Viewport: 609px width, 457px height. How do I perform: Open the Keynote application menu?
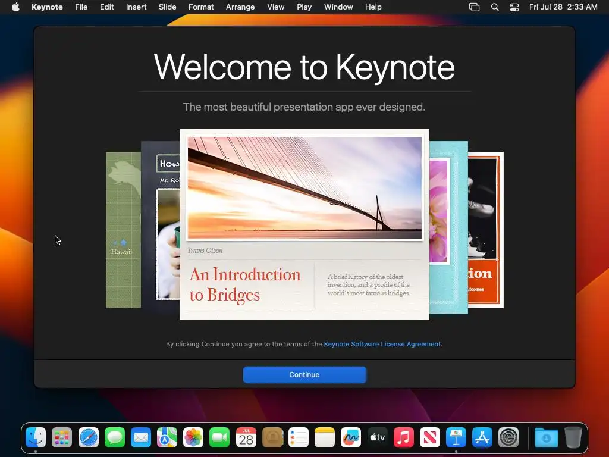tap(47, 7)
